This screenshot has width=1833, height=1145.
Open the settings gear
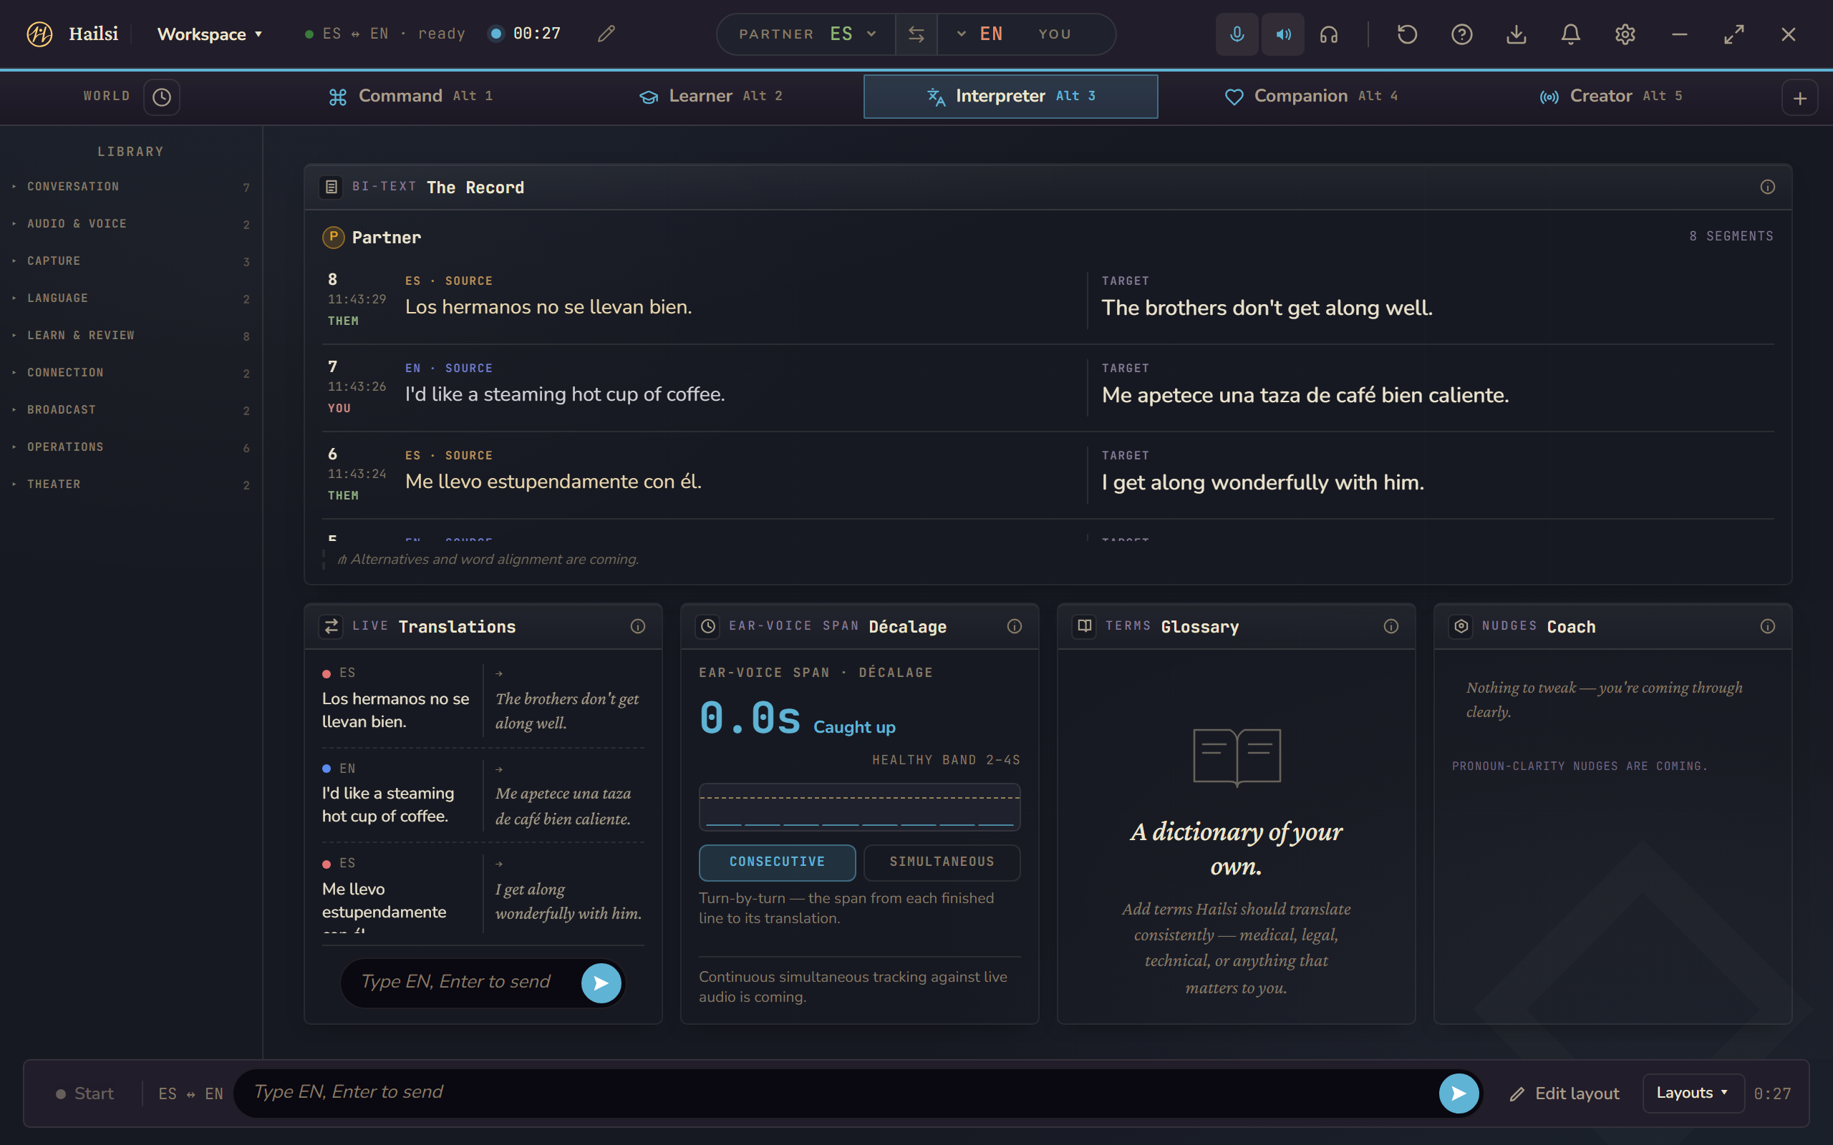click(1625, 34)
